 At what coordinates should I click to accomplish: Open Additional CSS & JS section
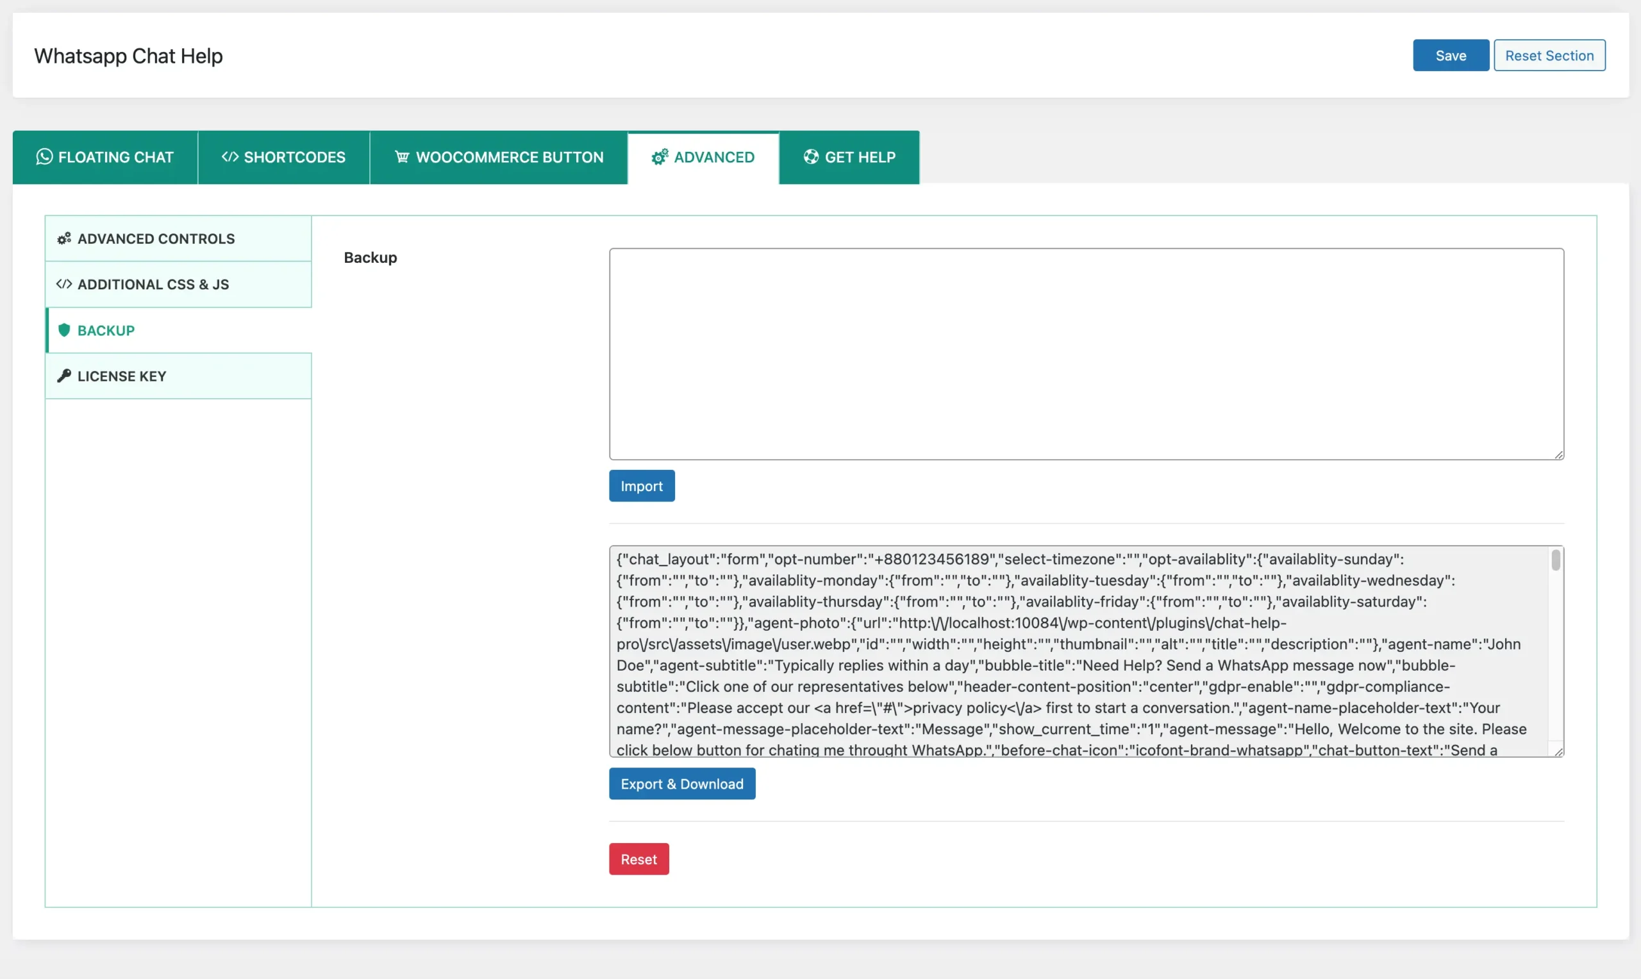tap(178, 284)
